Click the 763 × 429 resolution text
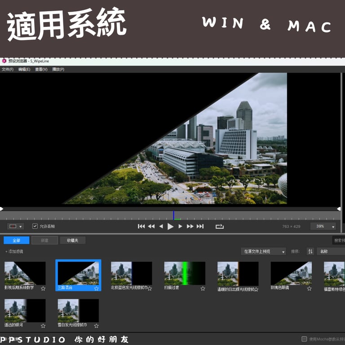This screenshot has height=345, width=345. coord(291,226)
